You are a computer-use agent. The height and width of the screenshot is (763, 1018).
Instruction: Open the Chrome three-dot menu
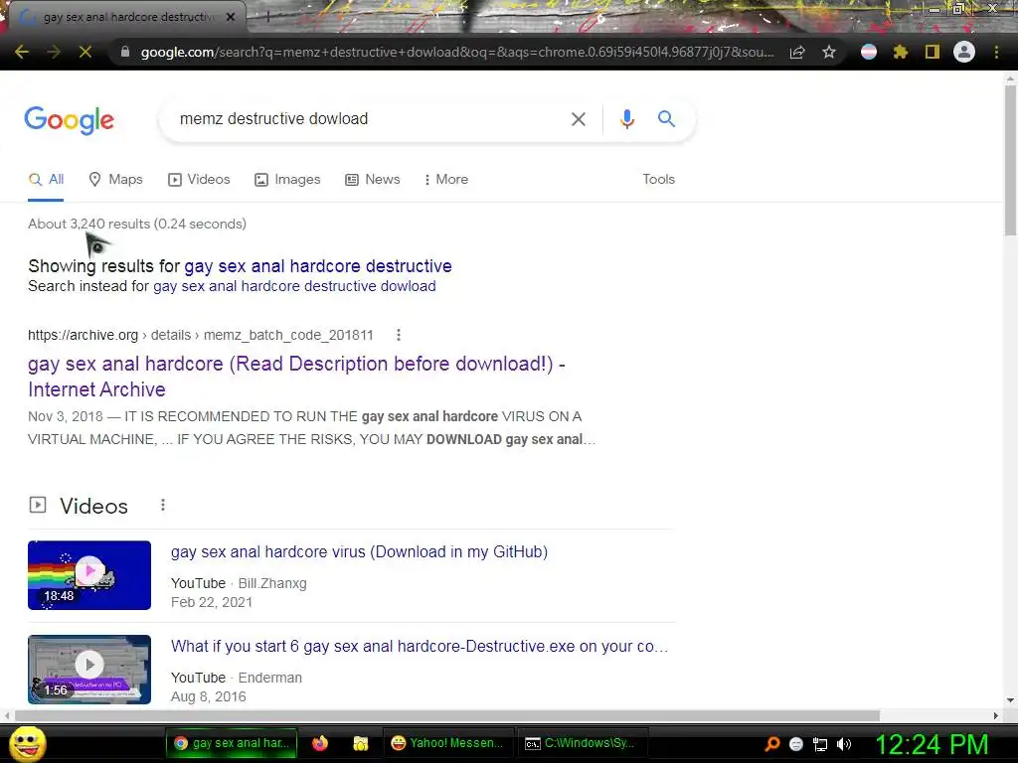click(x=996, y=52)
